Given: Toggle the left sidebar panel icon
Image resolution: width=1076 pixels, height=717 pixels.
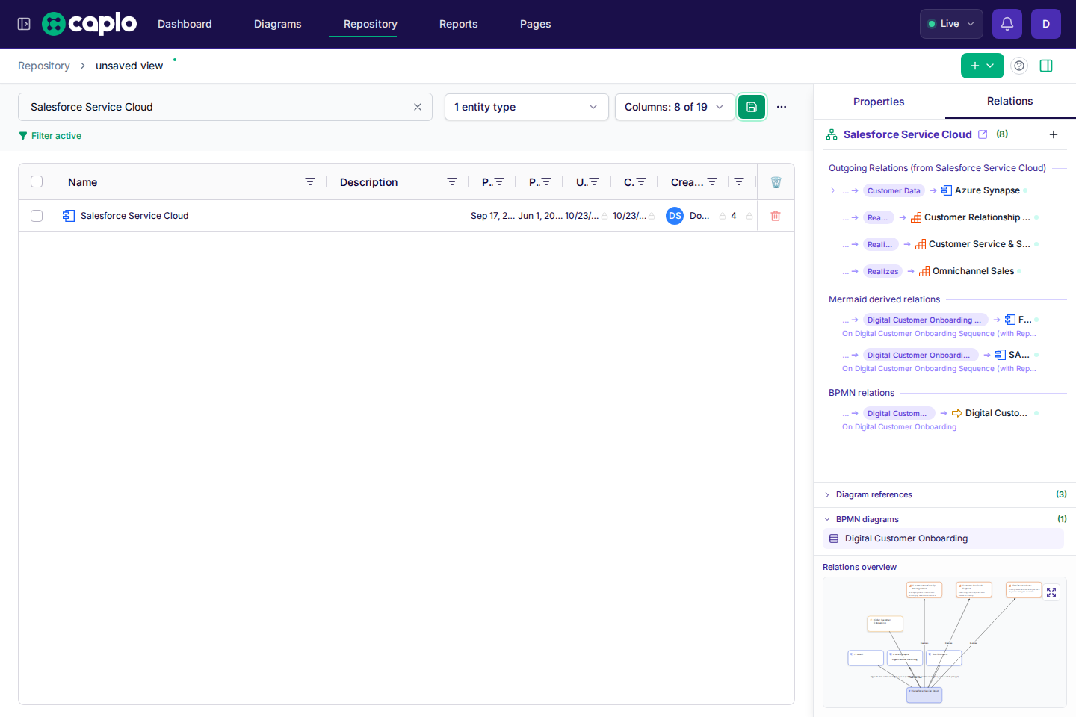Looking at the screenshot, I should pyautogui.click(x=24, y=24).
